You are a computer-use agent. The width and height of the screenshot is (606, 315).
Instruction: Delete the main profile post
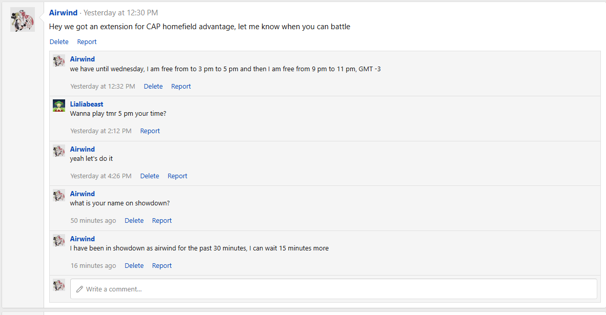click(x=59, y=42)
